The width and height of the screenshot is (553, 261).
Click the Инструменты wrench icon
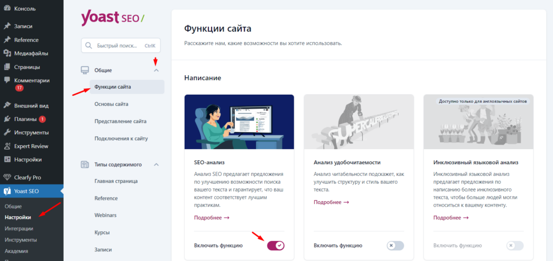point(7,132)
